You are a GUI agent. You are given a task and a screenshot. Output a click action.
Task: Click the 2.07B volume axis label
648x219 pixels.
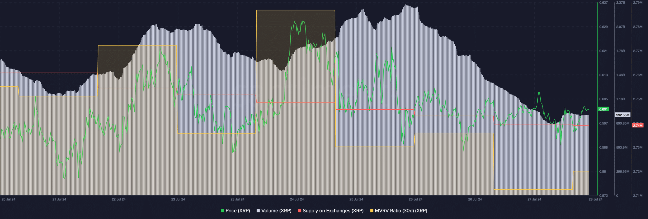(620, 27)
